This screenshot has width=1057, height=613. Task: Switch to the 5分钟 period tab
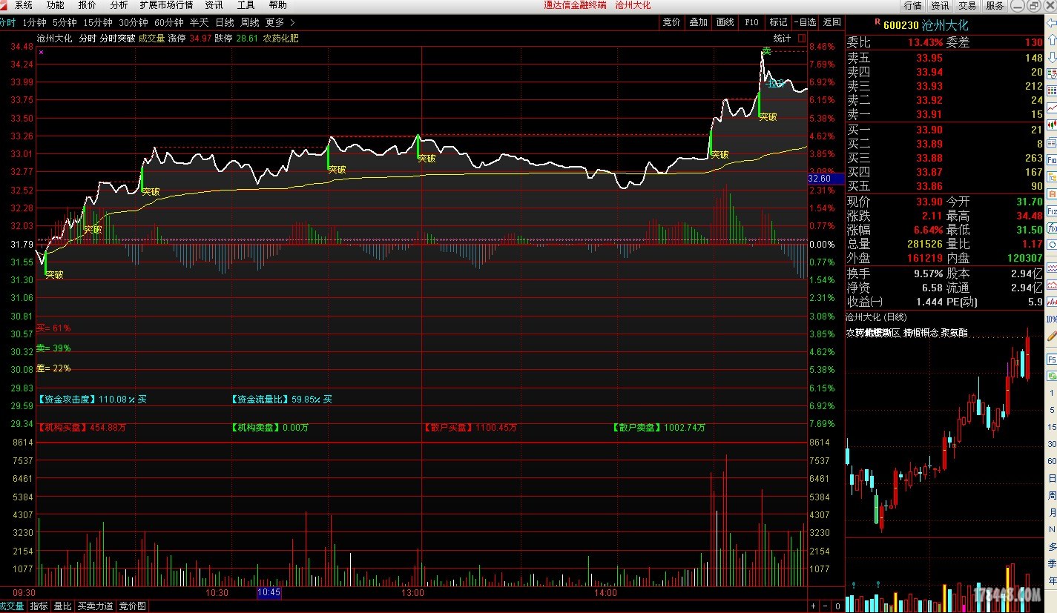pos(65,22)
